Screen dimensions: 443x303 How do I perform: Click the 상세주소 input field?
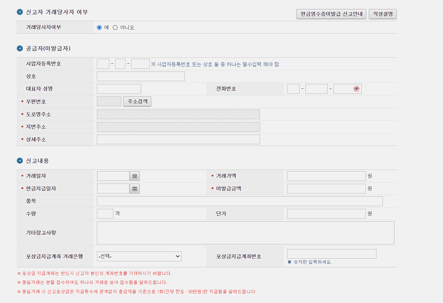coord(178,139)
